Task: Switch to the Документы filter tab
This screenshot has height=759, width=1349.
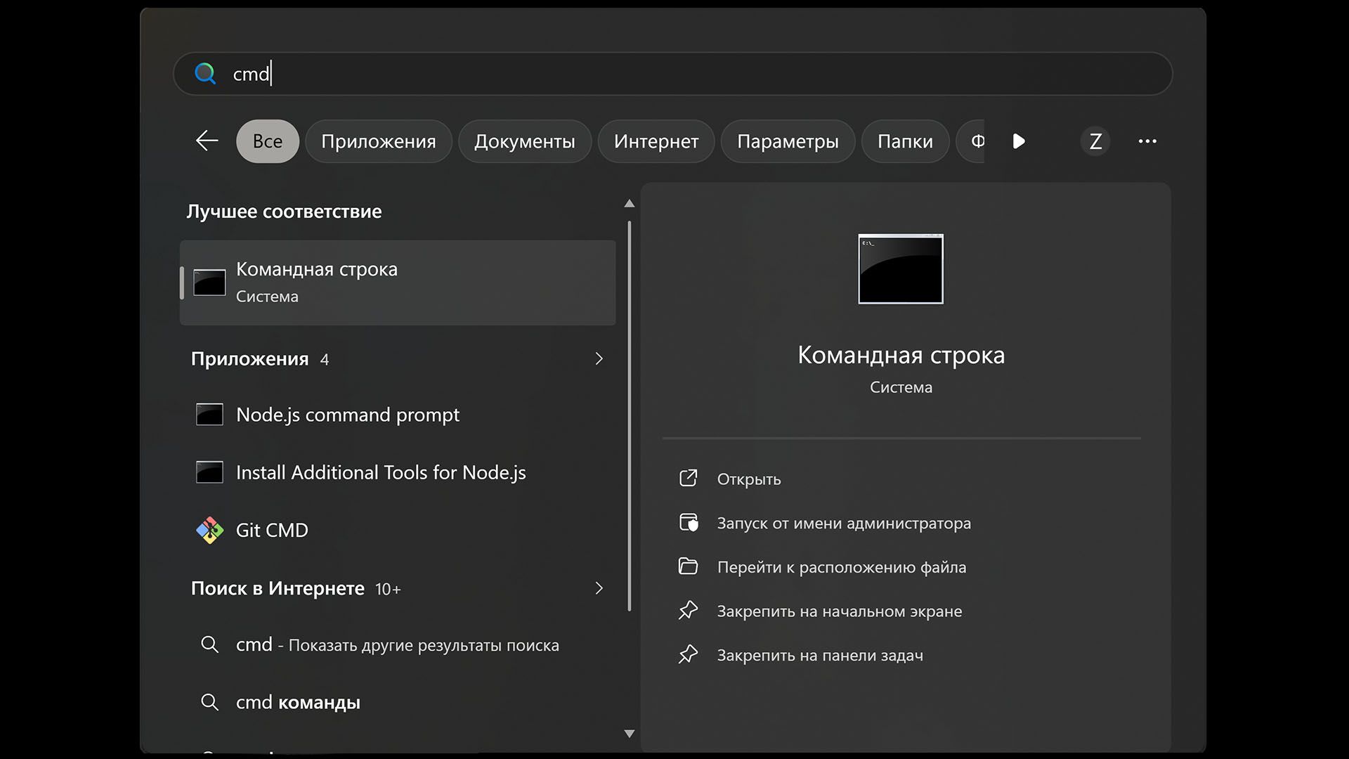Action: (524, 141)
